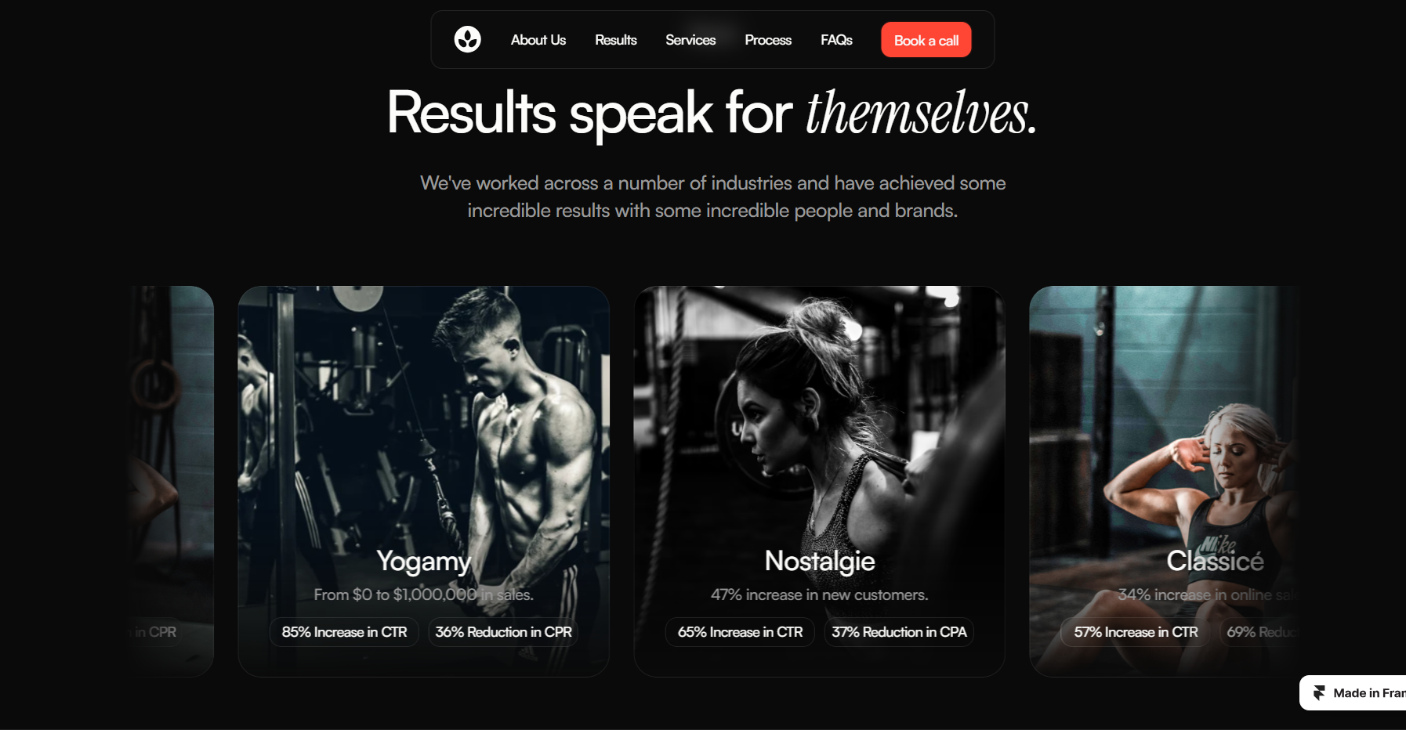Image resolution: width=1406 pixels, height=730 pixels.
Task: Click the Book a call button
Action: pos(926,40)
